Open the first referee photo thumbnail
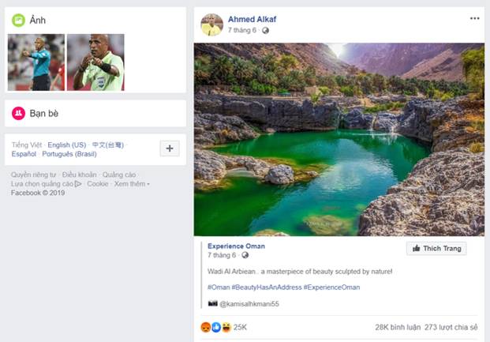Screen dimensions: 490x342 click(36, 62)
